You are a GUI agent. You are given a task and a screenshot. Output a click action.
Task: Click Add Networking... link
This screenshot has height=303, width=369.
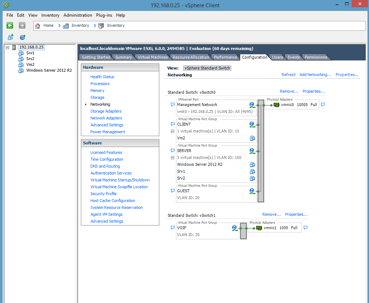tap(315, 75)
